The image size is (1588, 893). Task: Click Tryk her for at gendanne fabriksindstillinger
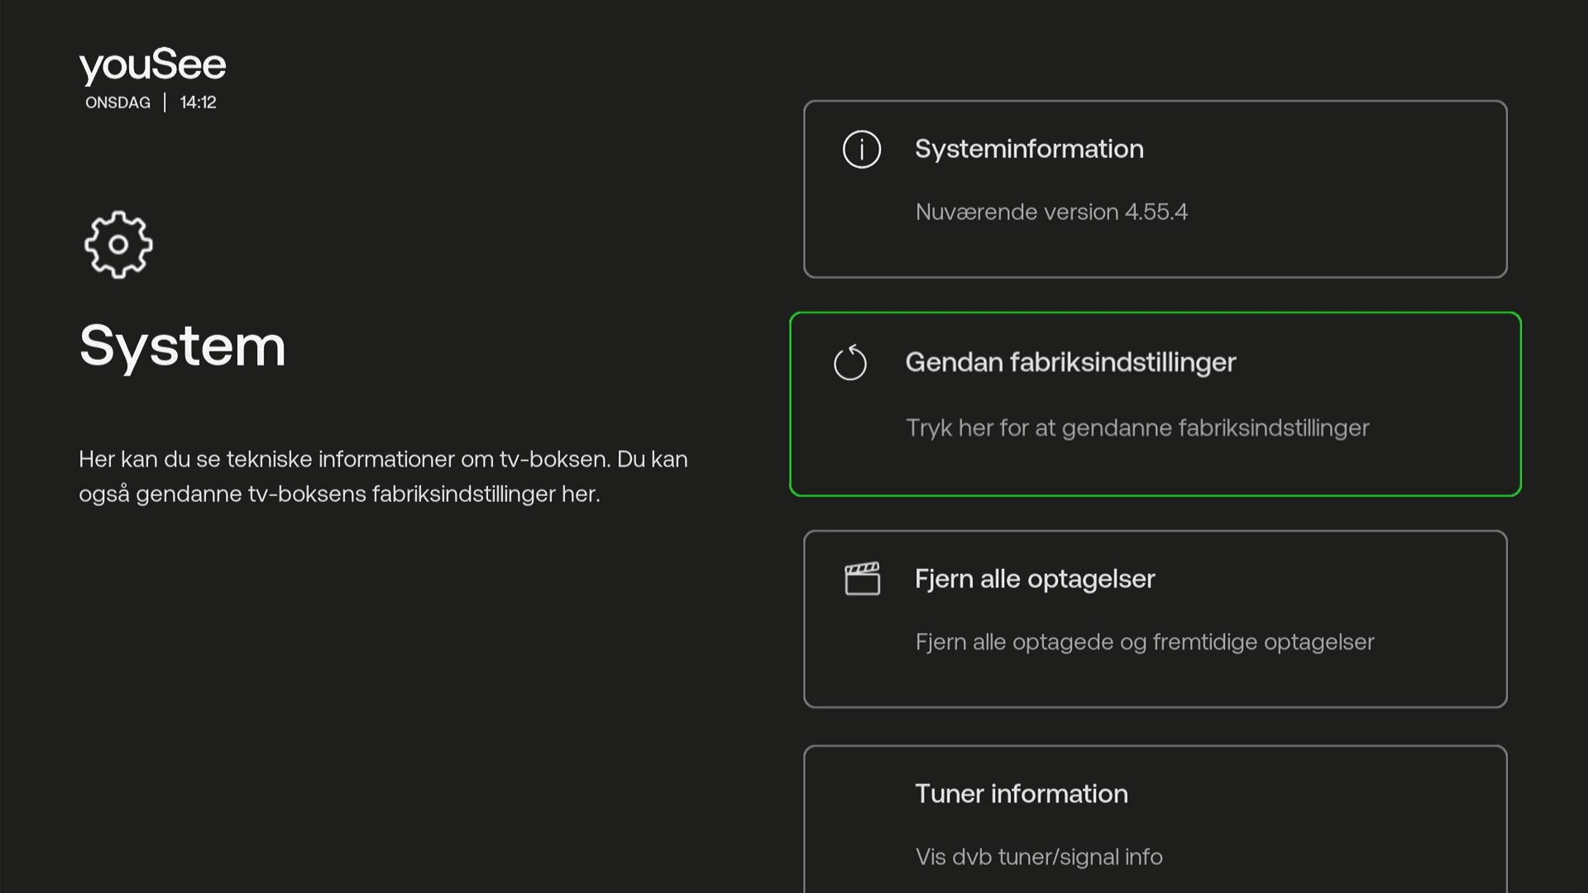coord(1138,427)
